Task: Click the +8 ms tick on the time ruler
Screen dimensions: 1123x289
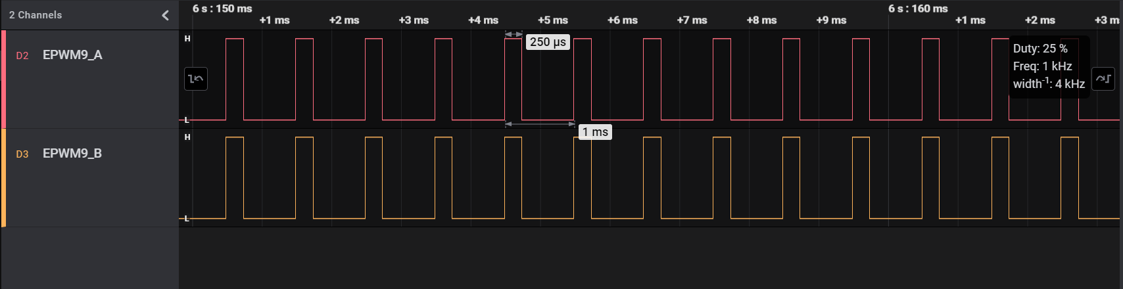Action: 761,20
